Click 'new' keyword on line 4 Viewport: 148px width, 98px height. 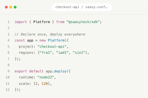43,40
